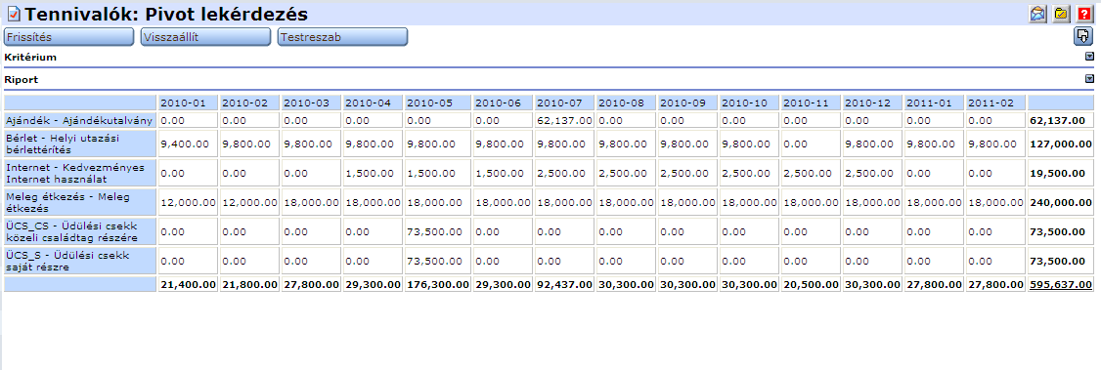Viewport: 1101px width, 370px height.
Task: Click the document export arrow icon
Action: 1083,37
